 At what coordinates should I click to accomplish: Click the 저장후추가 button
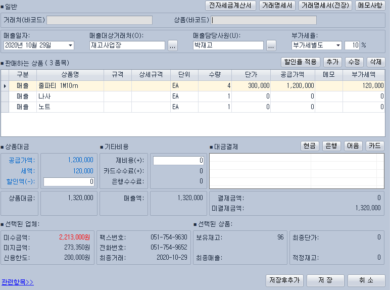point(285,280)
